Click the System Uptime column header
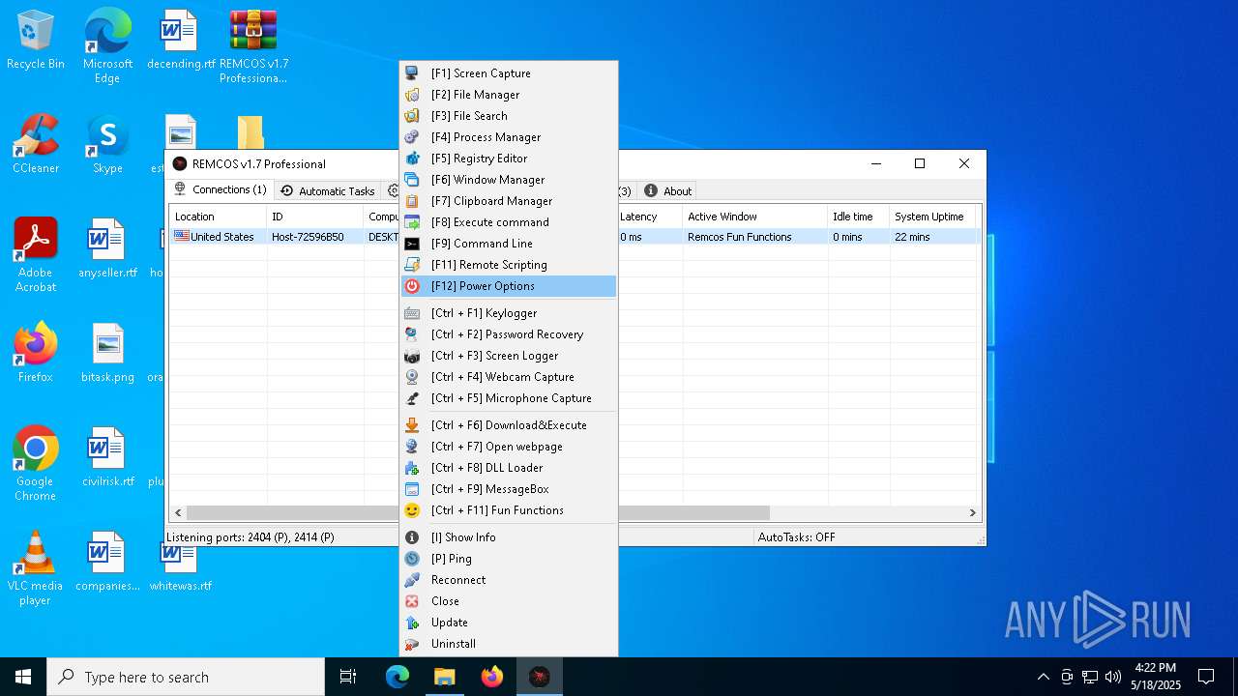 (934, 217)
